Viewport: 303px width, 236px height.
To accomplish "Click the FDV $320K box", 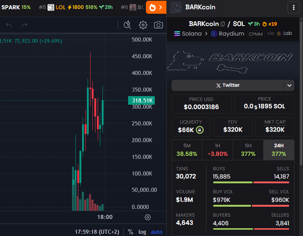I will (233, 127).
